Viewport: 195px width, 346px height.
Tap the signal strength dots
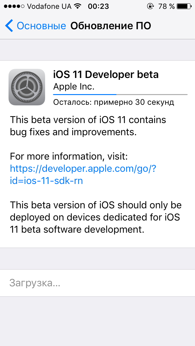pyautogui.click(x=13, y=6)
